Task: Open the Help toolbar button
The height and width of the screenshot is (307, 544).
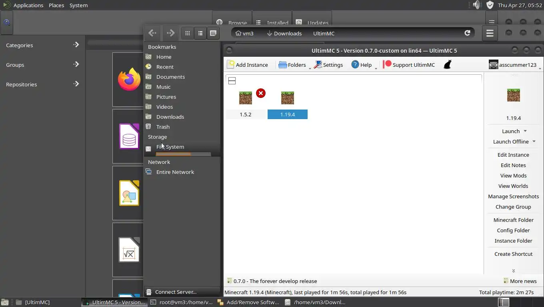Action: click(362, 65)
